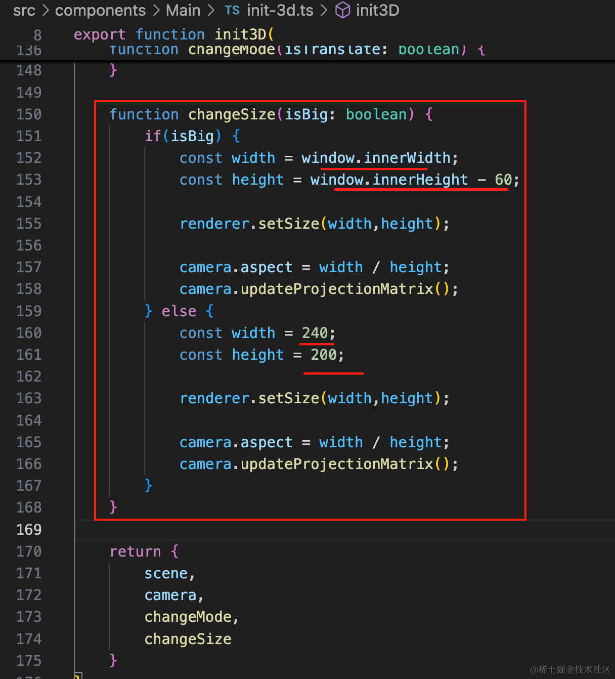Viewport: 615px width, 679px height.
Task: Click the else keyword on line 159
Action: (179, 311)
